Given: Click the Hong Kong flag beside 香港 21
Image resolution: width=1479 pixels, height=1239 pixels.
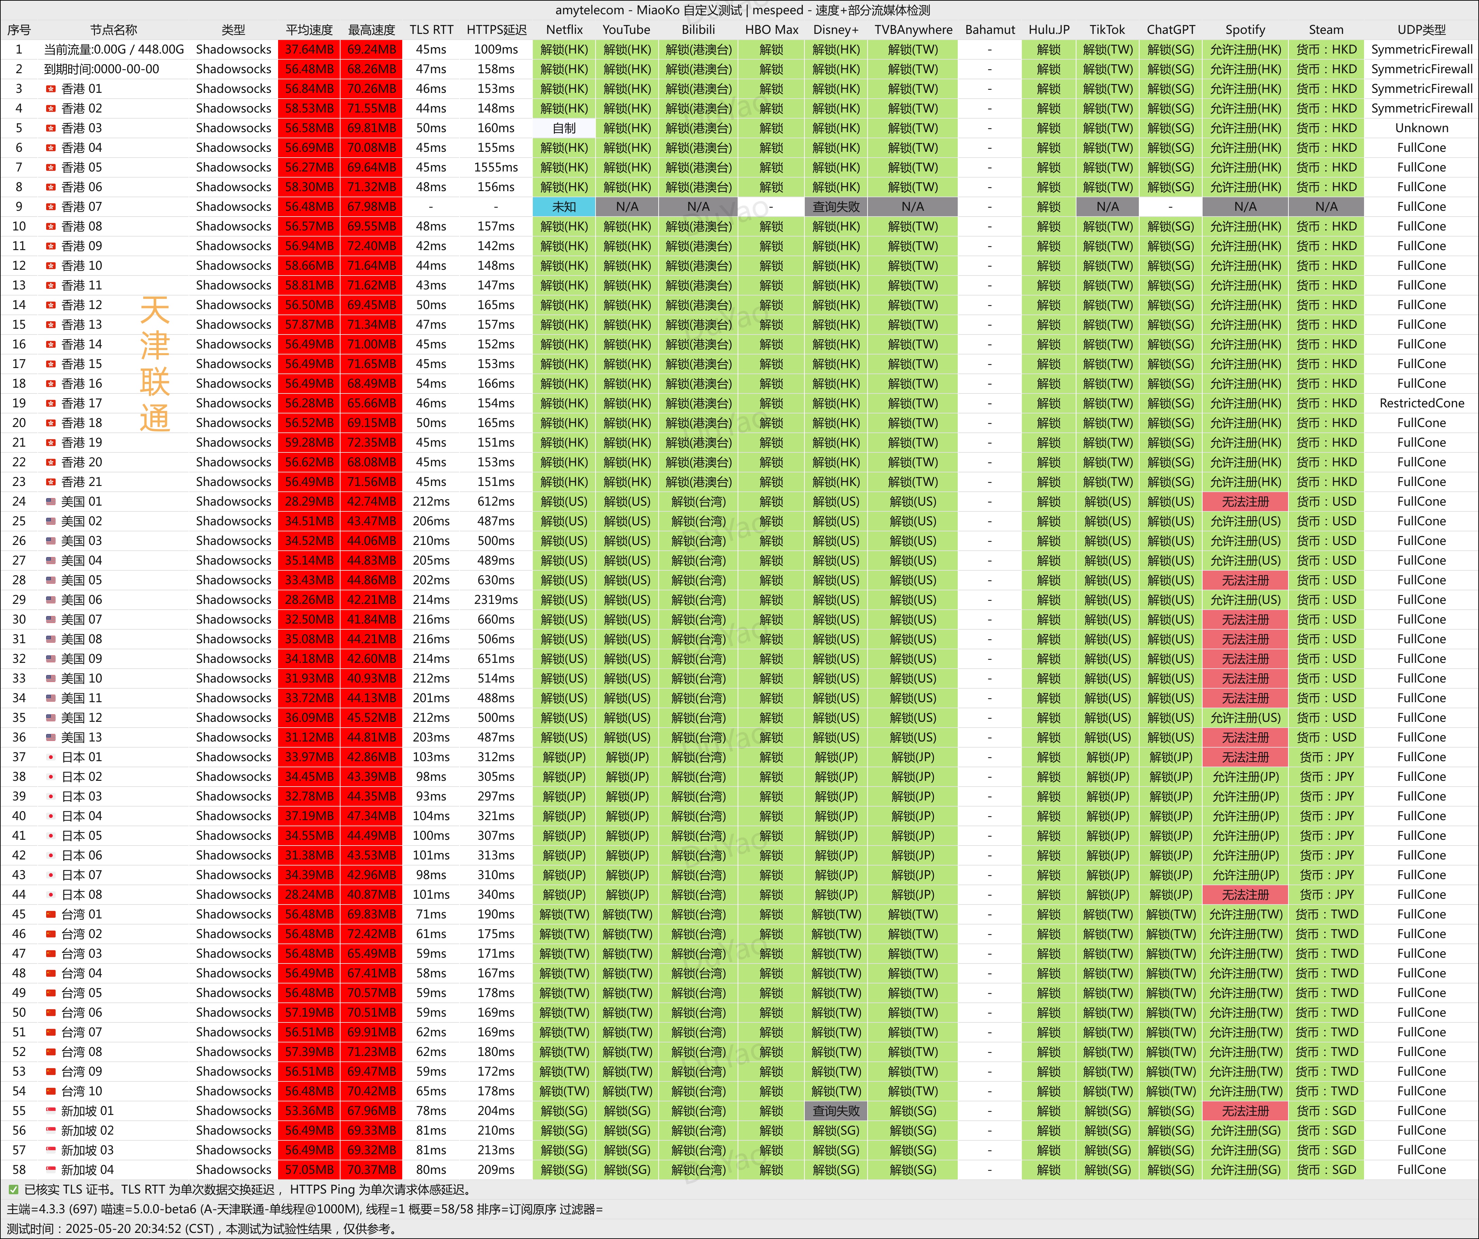Looking at the screenshot, I should coord(51,482).
